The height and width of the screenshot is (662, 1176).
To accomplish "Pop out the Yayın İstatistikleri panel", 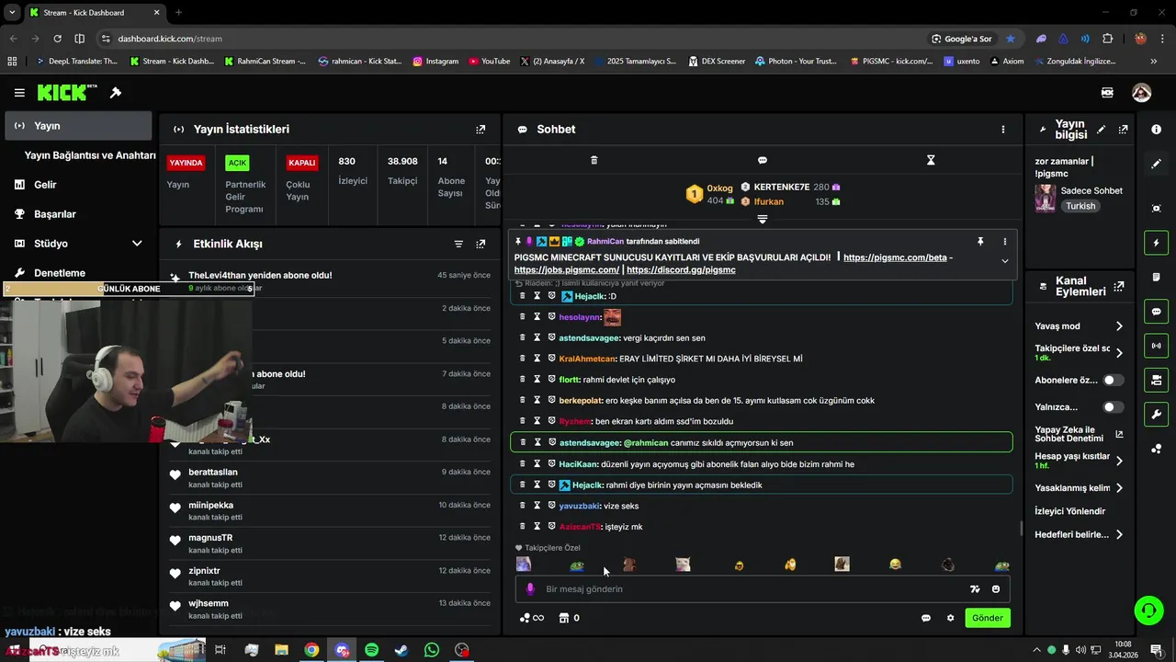I will click(481, 130).
